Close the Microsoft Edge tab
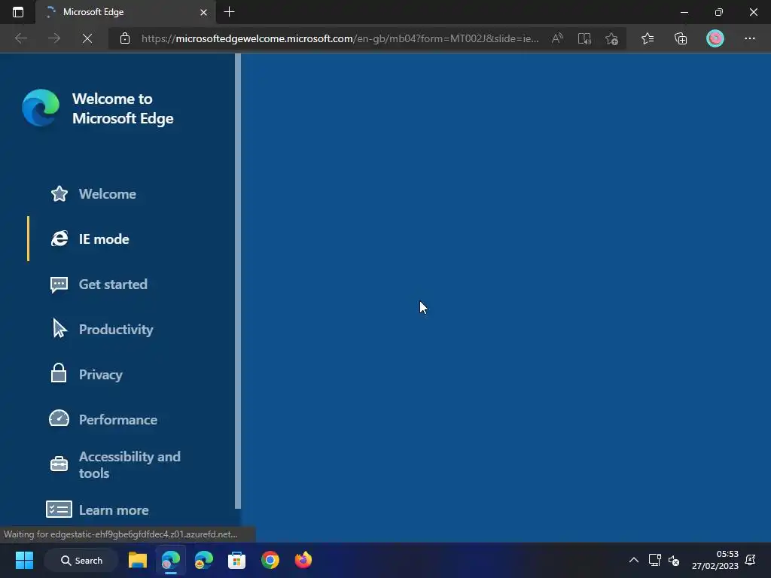This screenshot has height=578, width=771. pyautogui.click(x=203, y=12)
